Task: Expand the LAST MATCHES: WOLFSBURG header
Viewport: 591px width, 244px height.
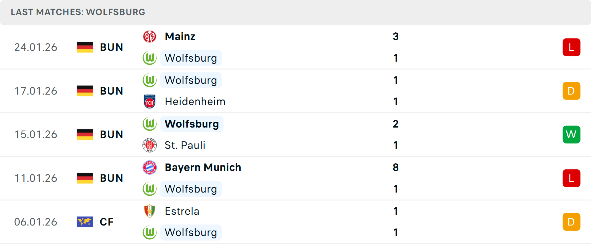Action: point(78,12)
